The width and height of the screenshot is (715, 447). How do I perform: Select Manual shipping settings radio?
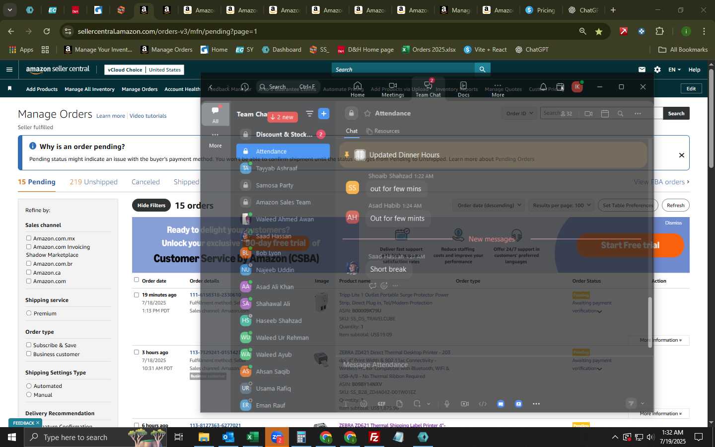click(29, 395)
